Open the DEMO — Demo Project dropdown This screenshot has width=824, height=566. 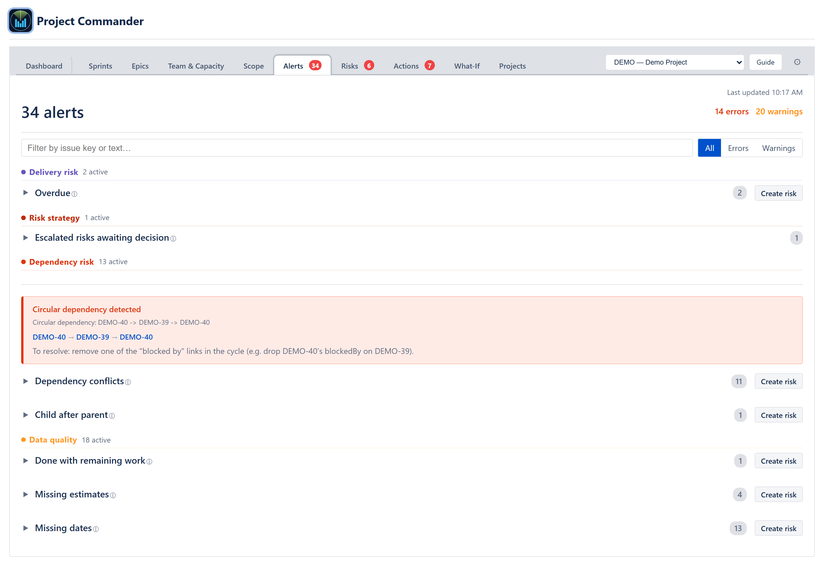[674, 62]
